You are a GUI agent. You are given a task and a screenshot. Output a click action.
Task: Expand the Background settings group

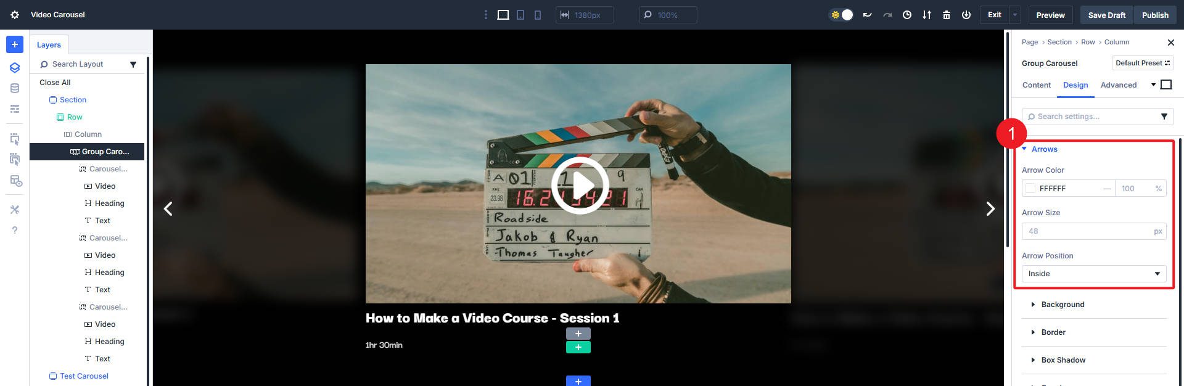(1062, 305)
